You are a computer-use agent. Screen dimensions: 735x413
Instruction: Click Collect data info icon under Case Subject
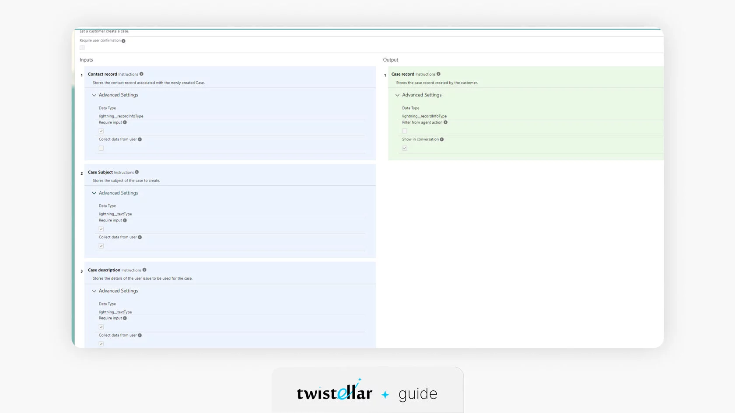click(140, 237)
